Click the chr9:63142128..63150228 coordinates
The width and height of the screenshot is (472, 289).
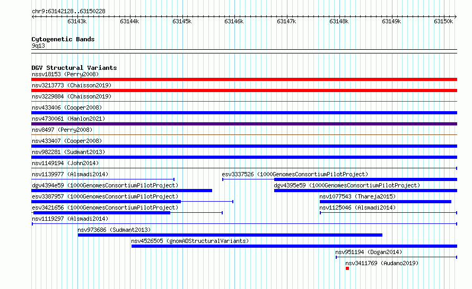coord(68,11)
